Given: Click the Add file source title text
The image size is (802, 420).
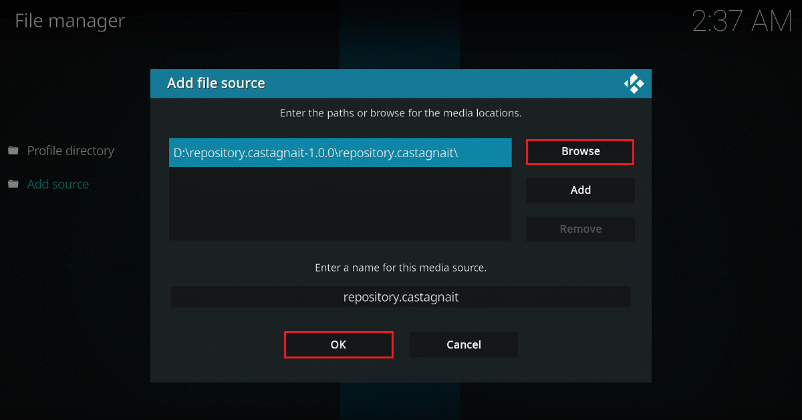Looking at the screenshot, I should [216, 84].
